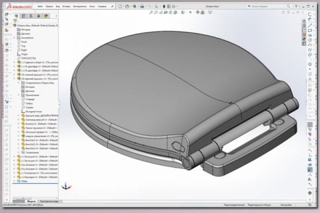This screenshot has width=320, height=213.
Task: Open the dropdown arrow beside the Help question mark
Action: point(300,7)
